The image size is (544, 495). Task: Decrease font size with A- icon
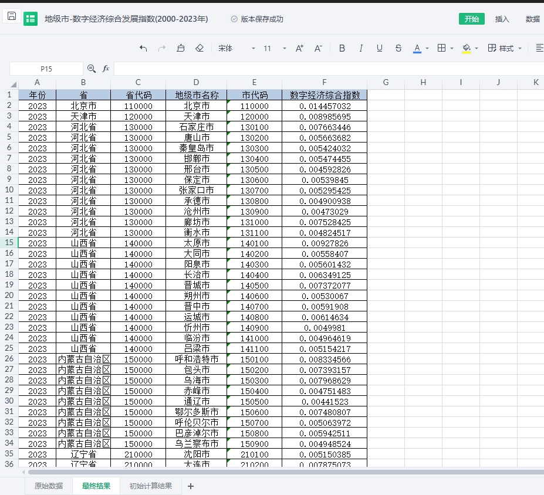pos(318,48)
